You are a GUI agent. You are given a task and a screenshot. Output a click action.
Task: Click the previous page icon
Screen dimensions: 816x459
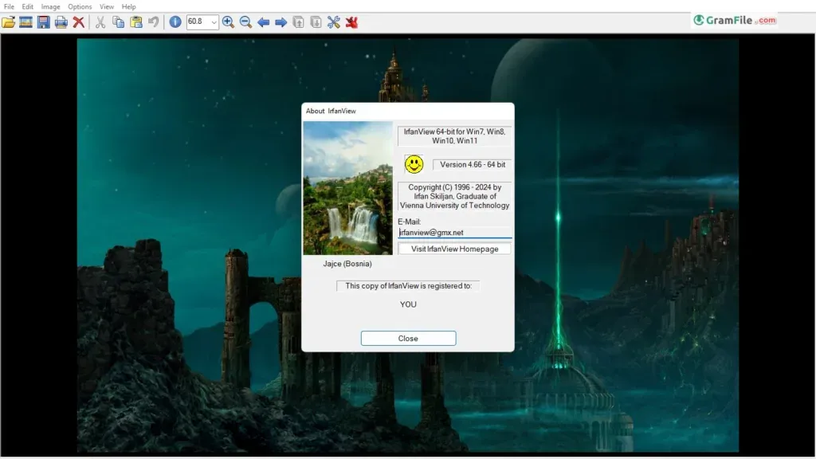tap(298, 22)
